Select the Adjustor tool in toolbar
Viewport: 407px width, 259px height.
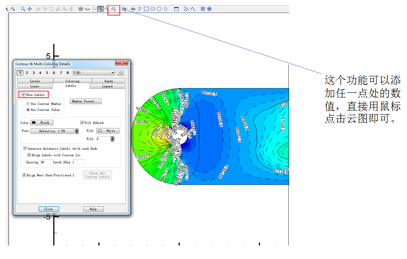[x=13, y=9]
